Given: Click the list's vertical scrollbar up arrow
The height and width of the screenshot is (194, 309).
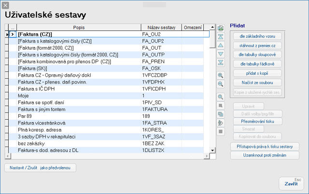Looking at the screenshot, I should 213,27.
